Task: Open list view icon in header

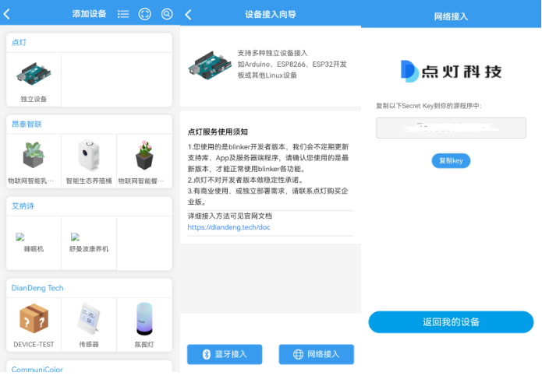Action: click(123, 14)
